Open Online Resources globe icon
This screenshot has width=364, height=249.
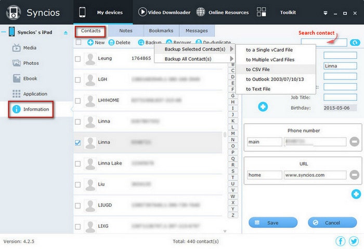(201, 12)
